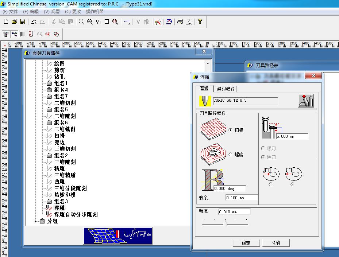Screen dimensions: 339x257
Task: Click the blue machine output icon
Action: coord(169,22)
